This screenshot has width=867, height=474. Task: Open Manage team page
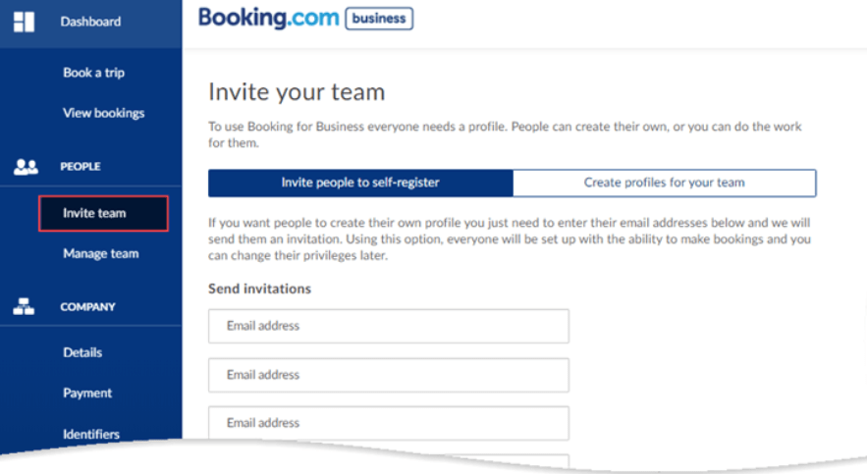(100, 253)
